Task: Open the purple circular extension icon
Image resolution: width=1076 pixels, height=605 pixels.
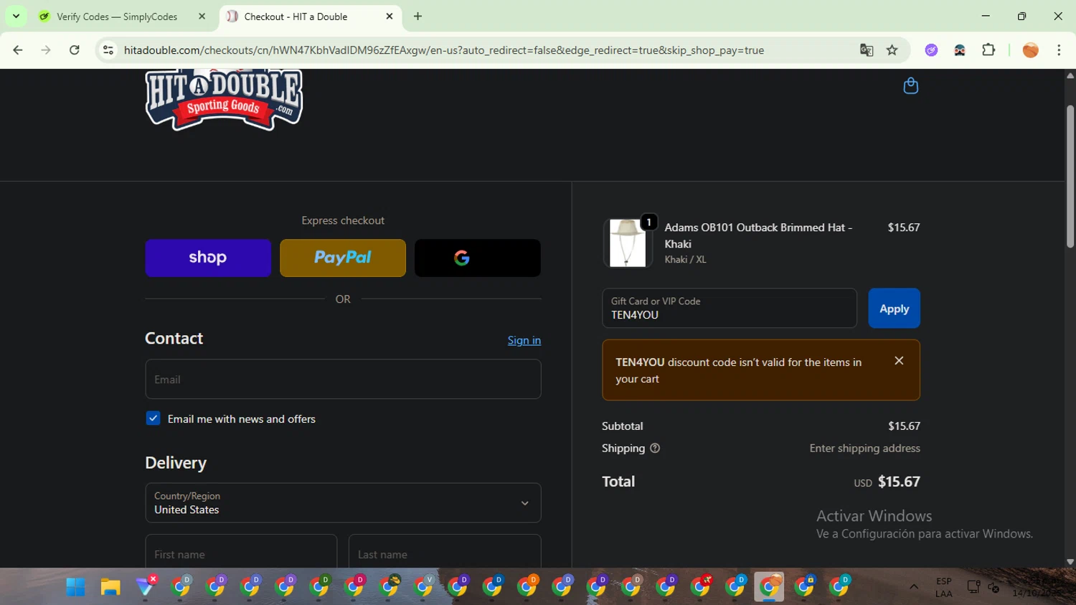Action: point(931,50)
